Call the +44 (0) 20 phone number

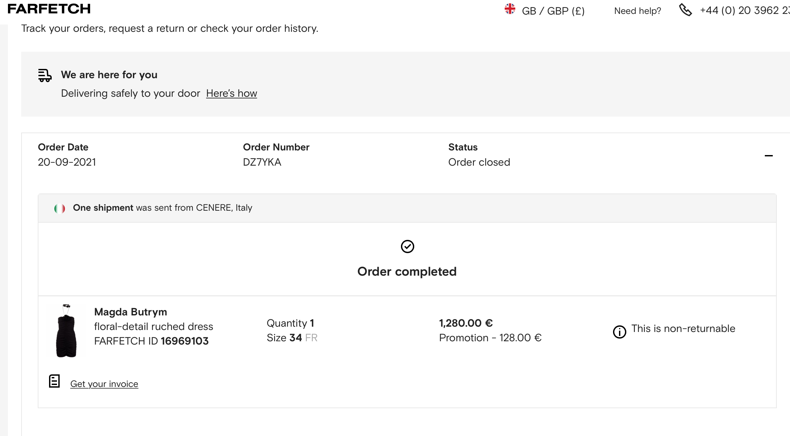(744, 11)
